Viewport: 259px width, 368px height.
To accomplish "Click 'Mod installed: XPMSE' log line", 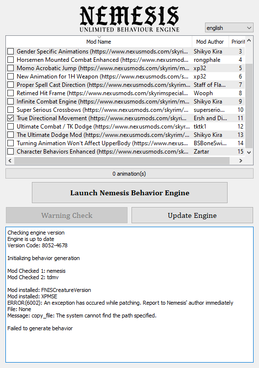I will coord(32,296).
